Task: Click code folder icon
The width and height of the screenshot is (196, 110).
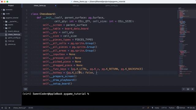Action: click(4, 14)
